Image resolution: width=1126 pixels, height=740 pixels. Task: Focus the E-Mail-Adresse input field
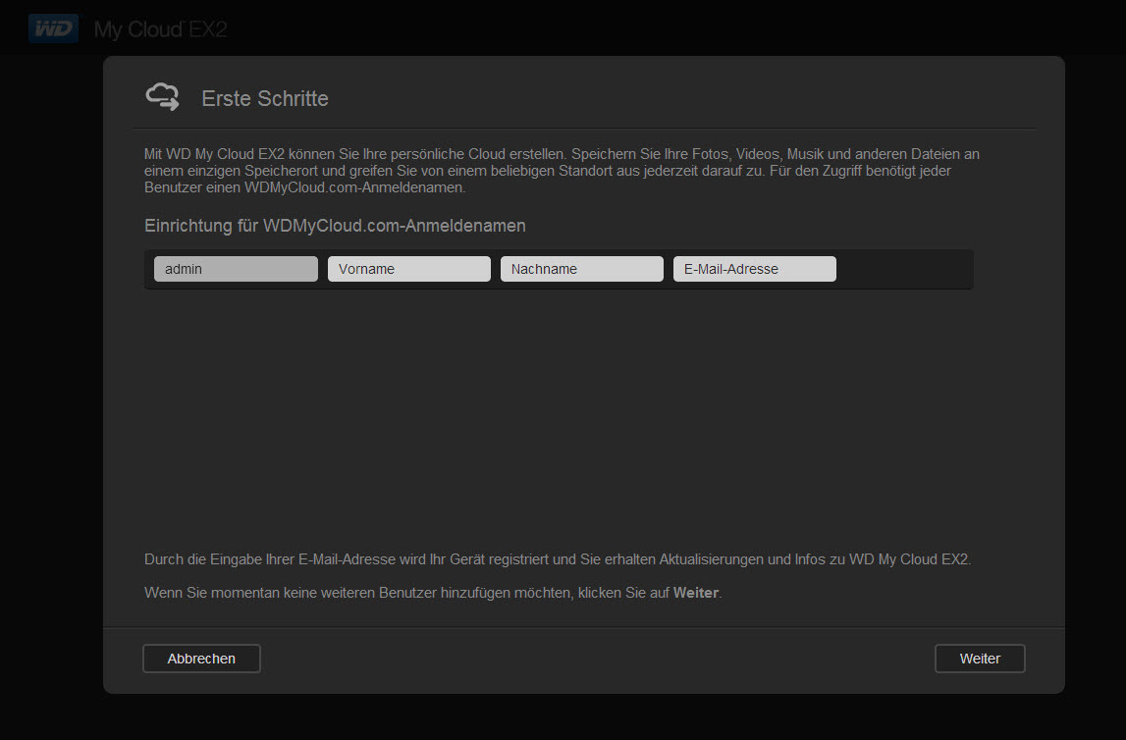pos(755,269)
